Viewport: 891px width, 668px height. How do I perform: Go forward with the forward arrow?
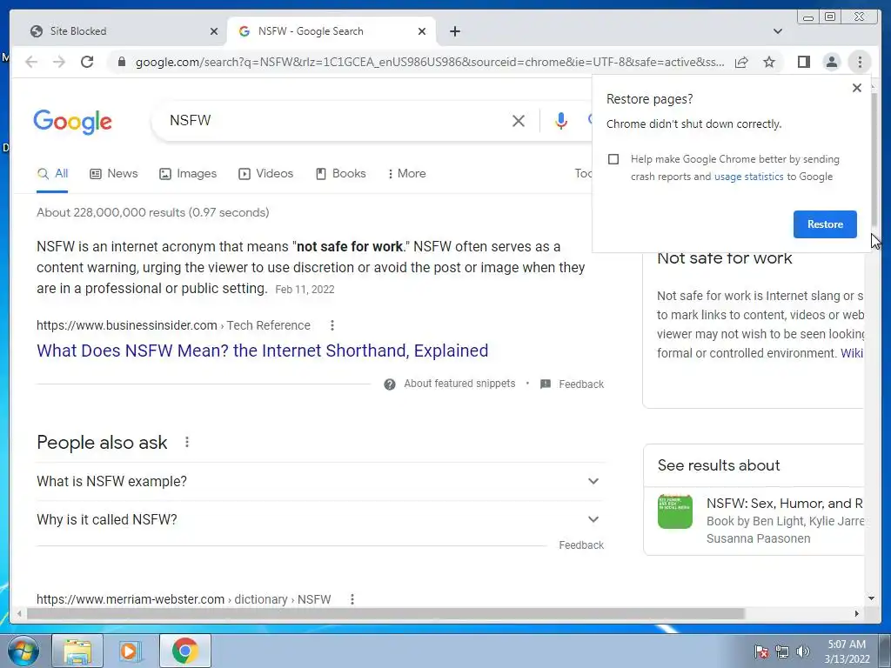(59, 62)
